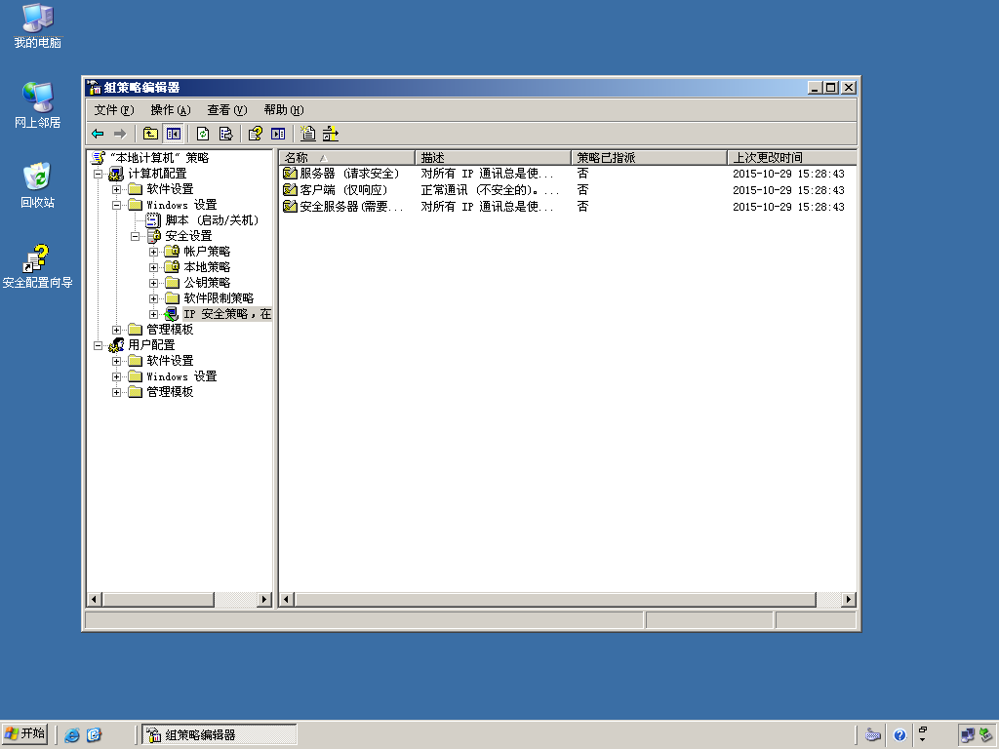Open the 安全配置向导 desktop shortcut
Viewport: 999px width, 749px height.
37,266
